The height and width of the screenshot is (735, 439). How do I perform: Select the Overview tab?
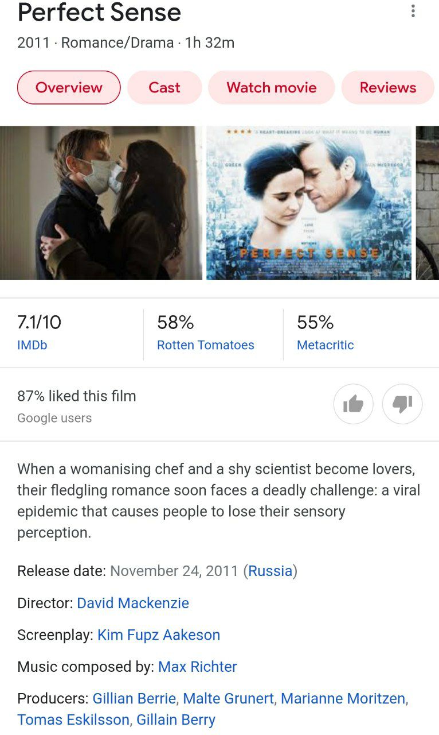pos(69,87)
